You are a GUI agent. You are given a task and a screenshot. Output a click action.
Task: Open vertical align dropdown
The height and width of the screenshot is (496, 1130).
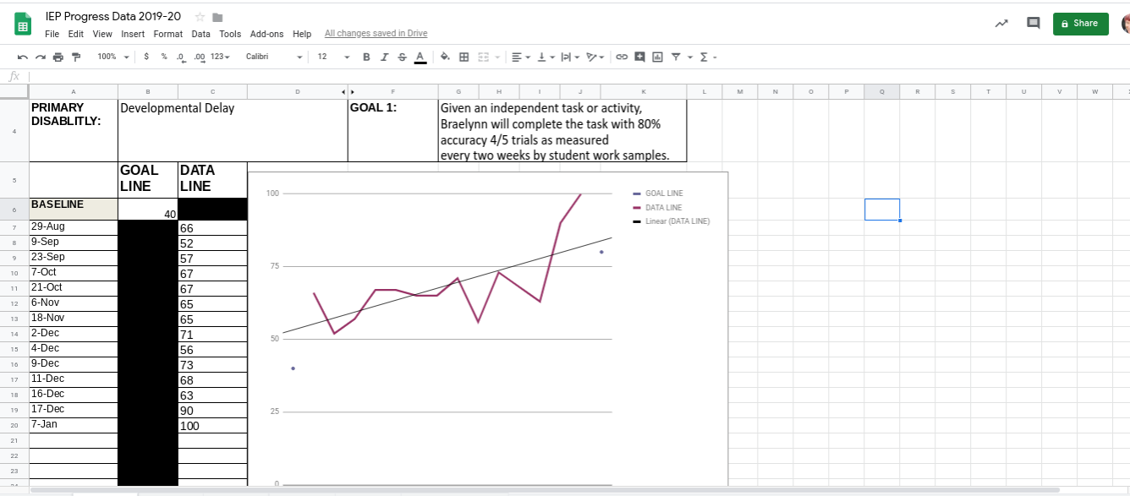click(x=545, y=57)
